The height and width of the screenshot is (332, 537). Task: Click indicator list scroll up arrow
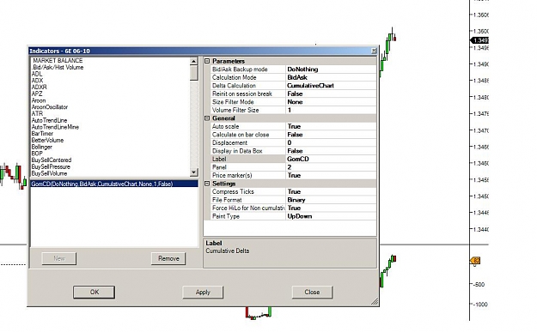[x=194, y=61]
